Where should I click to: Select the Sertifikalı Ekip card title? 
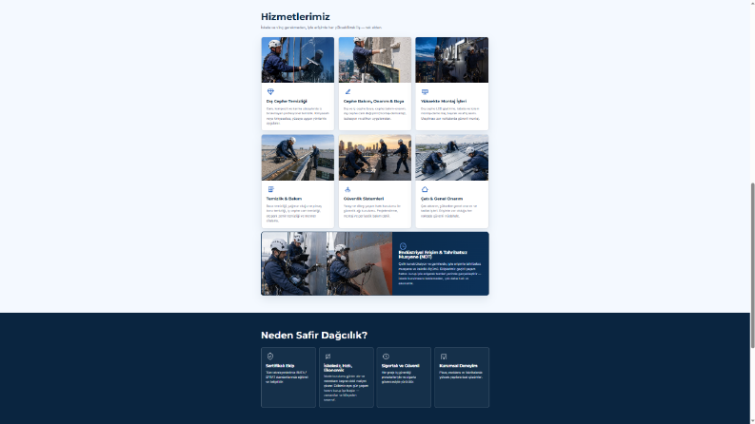click(x=280, y=366)
